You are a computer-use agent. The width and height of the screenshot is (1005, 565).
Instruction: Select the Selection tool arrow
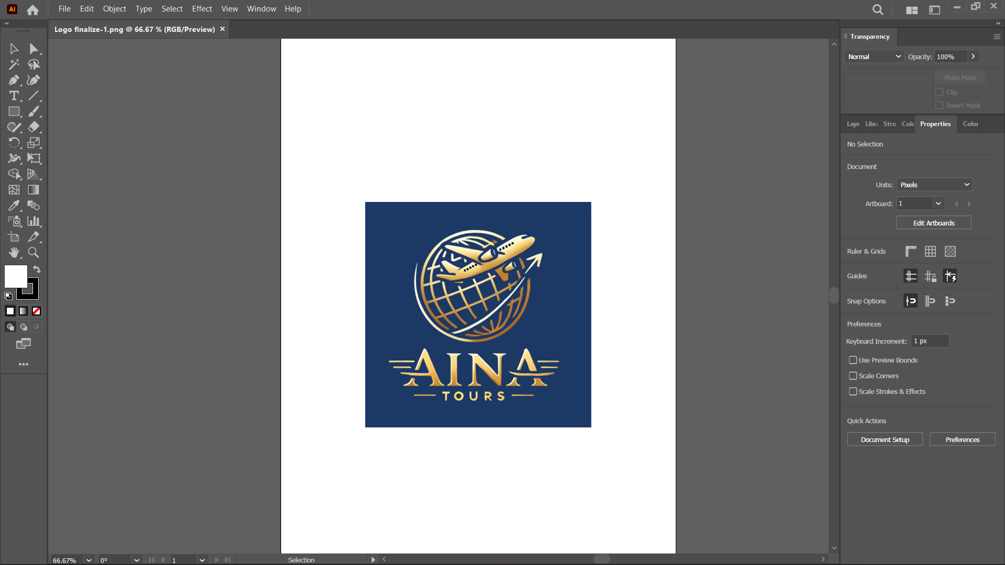pyautogui.click(x=14, y=49)
